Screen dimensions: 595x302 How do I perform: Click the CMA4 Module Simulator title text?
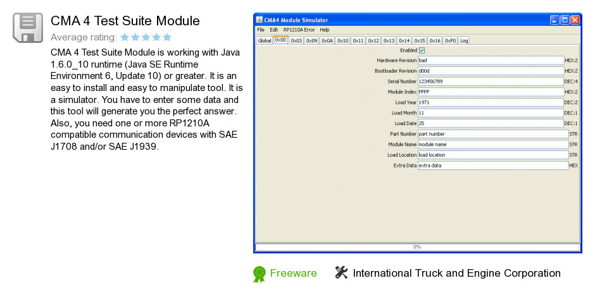point(296,20)
